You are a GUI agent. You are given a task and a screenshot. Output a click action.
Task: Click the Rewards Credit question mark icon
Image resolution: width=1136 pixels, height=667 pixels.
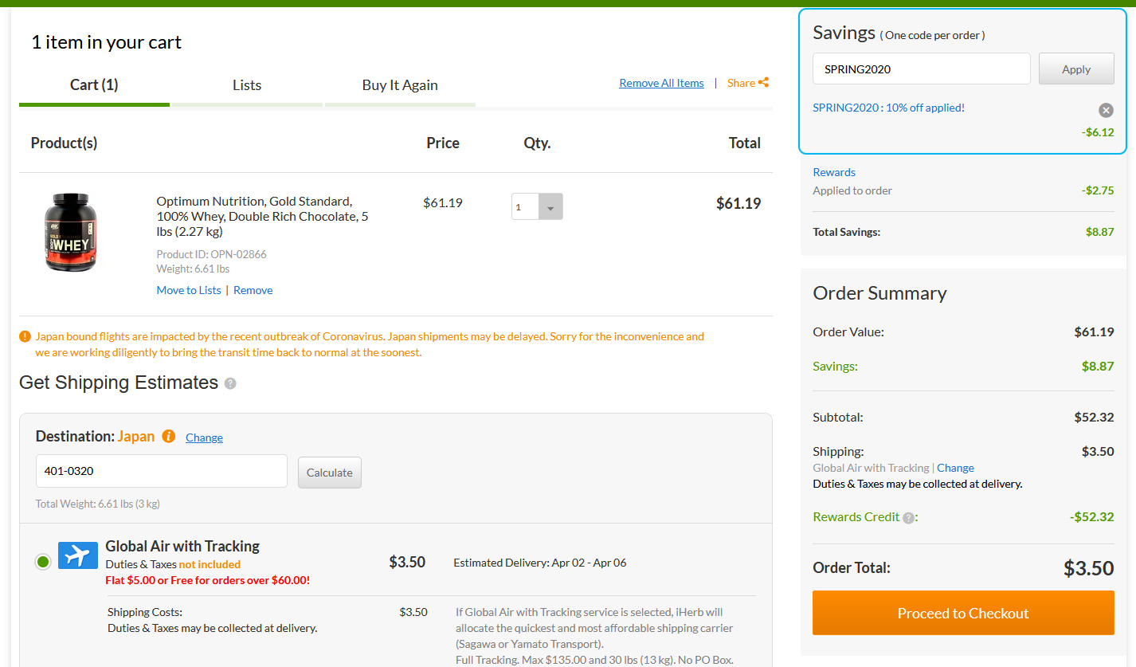click(x=909, y=518)
